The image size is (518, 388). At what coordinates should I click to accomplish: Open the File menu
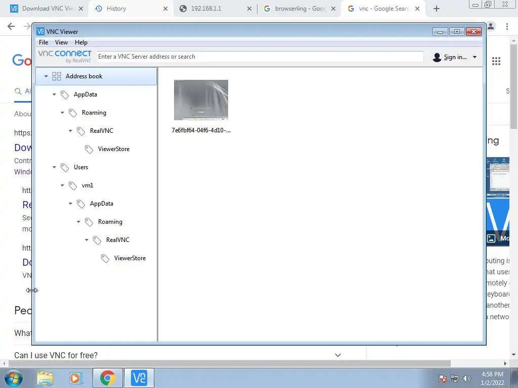click(x=44, y=42)
